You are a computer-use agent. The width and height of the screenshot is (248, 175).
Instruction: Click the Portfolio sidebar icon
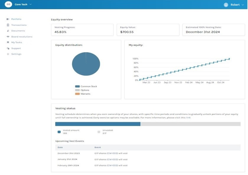[8, 19]
